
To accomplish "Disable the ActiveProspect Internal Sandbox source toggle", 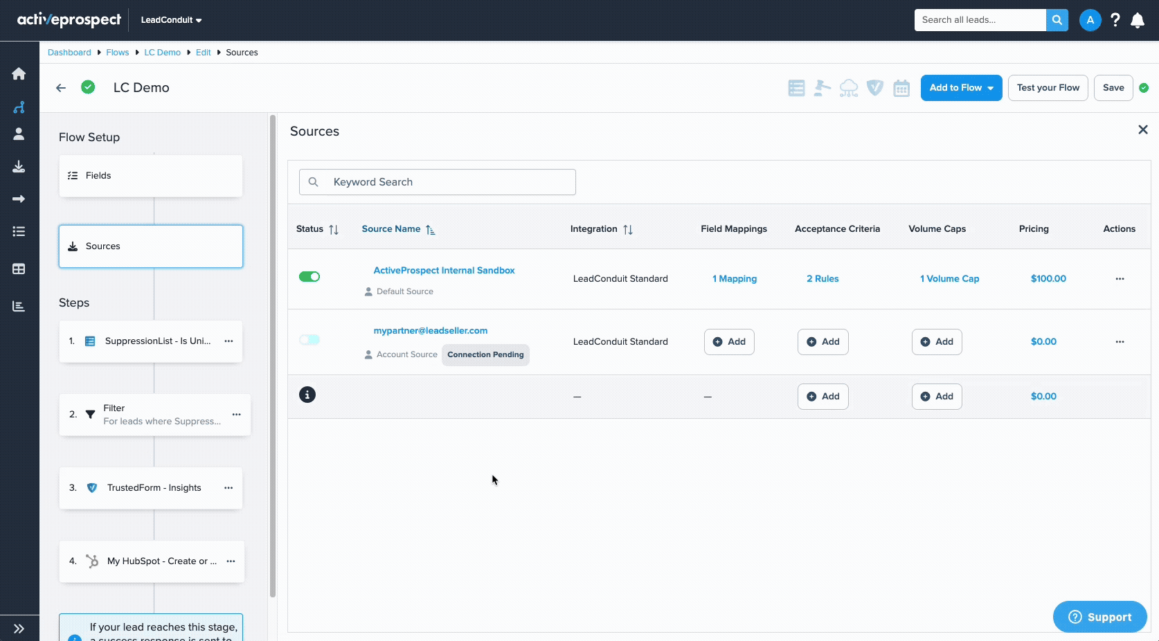I will tap(309, 277).
